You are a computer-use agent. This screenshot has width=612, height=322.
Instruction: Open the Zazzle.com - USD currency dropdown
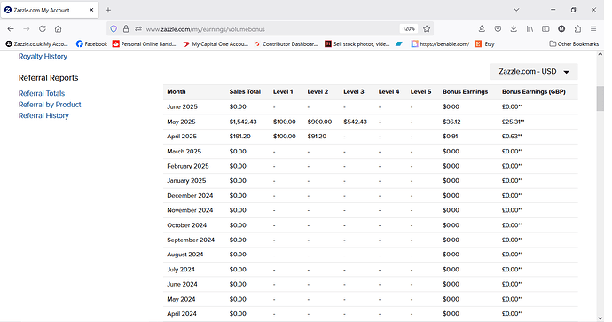534,72
